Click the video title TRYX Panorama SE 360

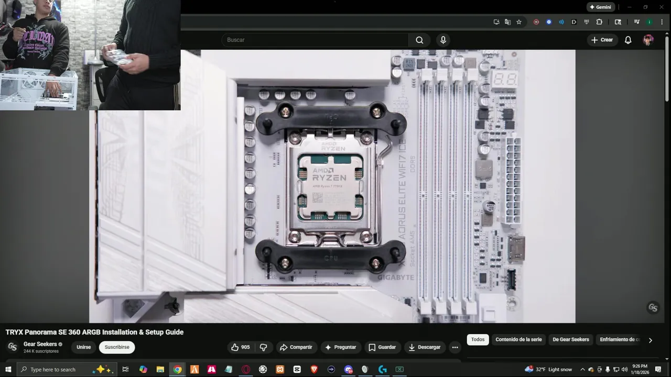(94, 332)
